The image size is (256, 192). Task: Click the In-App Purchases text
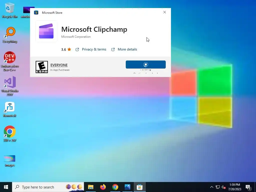click(60, 70)
